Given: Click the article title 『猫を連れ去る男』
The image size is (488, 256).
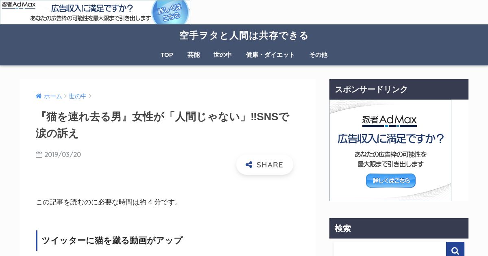Looking at the screenshot, I should click(163, 125).
